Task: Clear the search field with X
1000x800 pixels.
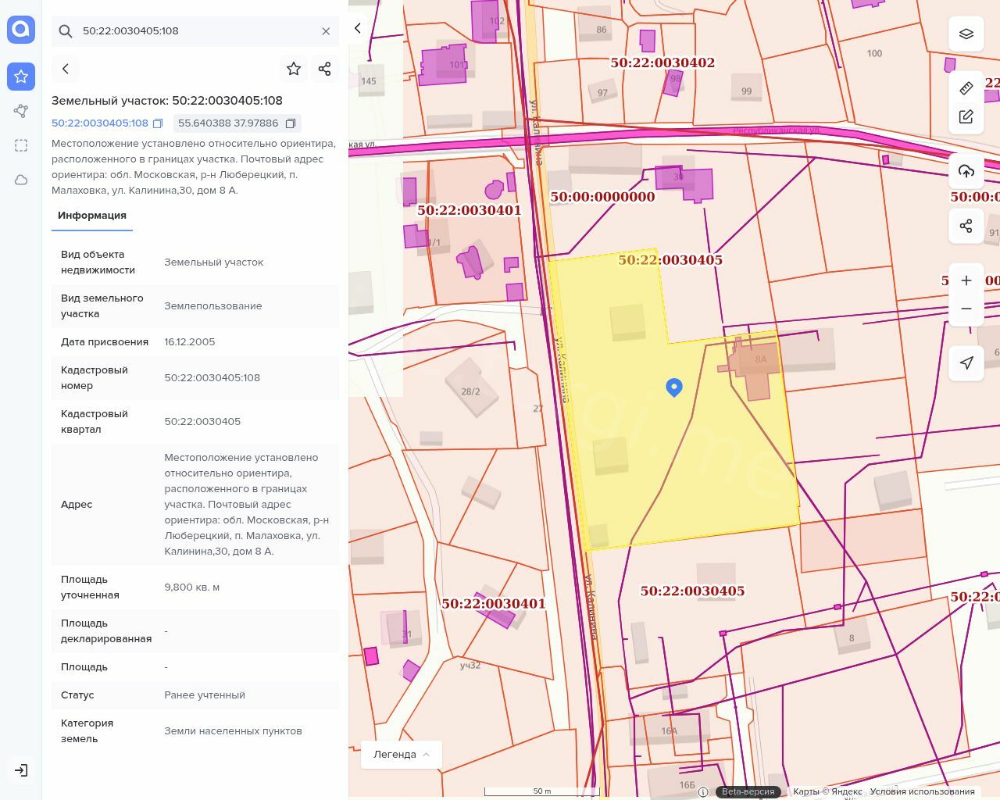Action: point(326,31)
